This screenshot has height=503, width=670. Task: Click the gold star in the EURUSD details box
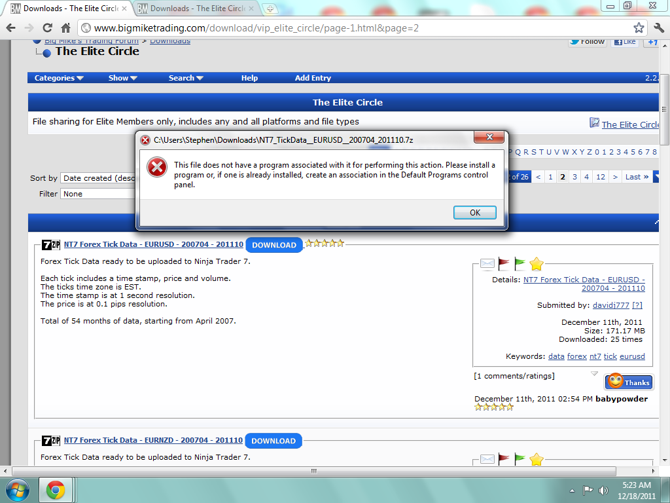[537, 264]
